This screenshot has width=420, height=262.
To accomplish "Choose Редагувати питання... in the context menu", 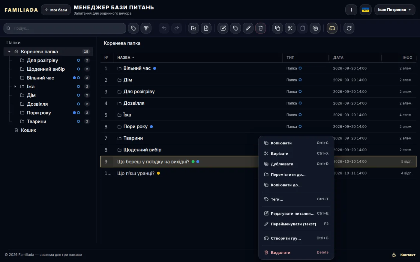I will [296, 213].
